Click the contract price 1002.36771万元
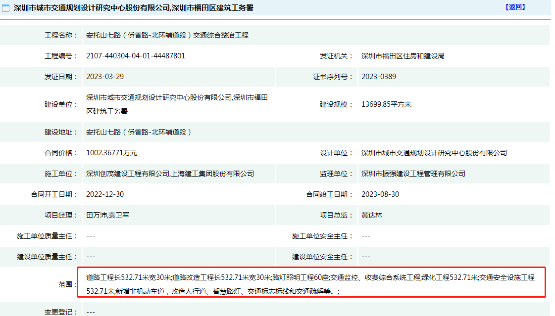 point(111,153)
